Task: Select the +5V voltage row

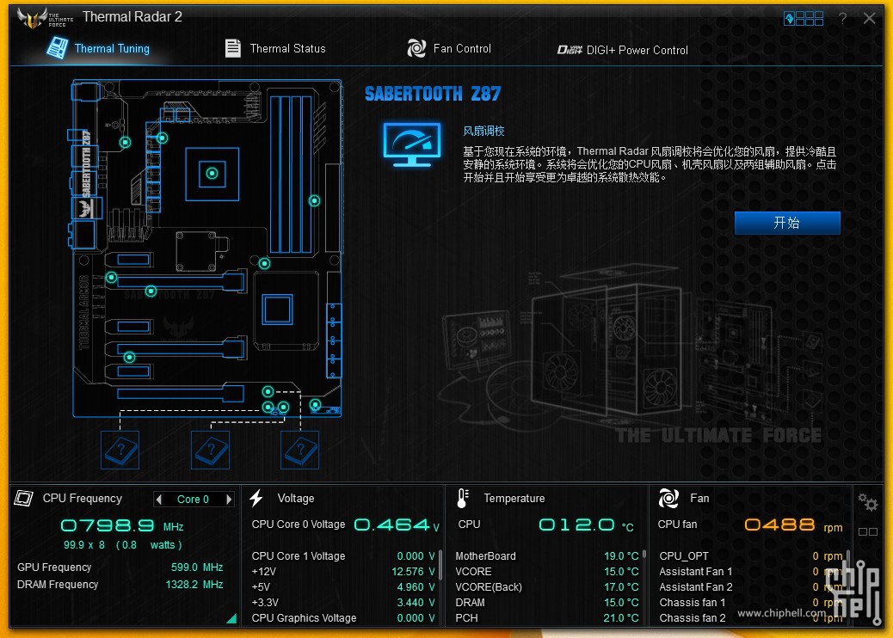Action: 343,586
